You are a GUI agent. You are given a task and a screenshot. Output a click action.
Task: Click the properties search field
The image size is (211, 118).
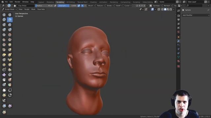[x=194, y=6]
